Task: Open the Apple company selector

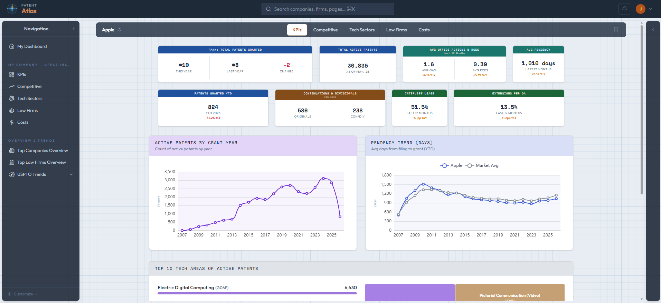Action: point(111,30)
